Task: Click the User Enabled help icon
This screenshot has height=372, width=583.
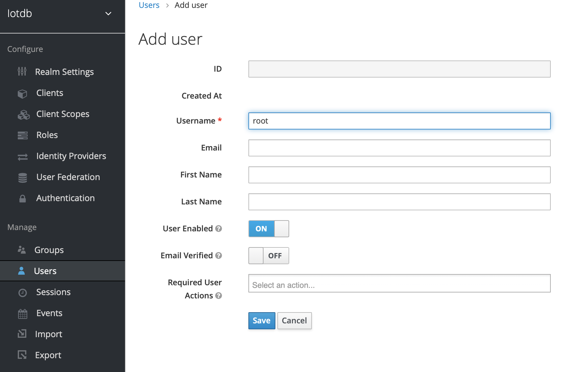Action: click(x=218, y=228)
